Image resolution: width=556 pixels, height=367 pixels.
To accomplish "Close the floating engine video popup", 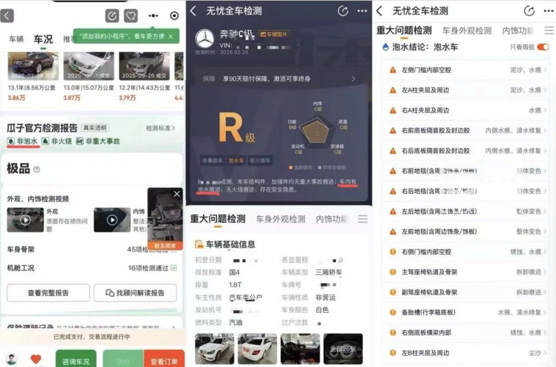I will click(x=177, y=194).
